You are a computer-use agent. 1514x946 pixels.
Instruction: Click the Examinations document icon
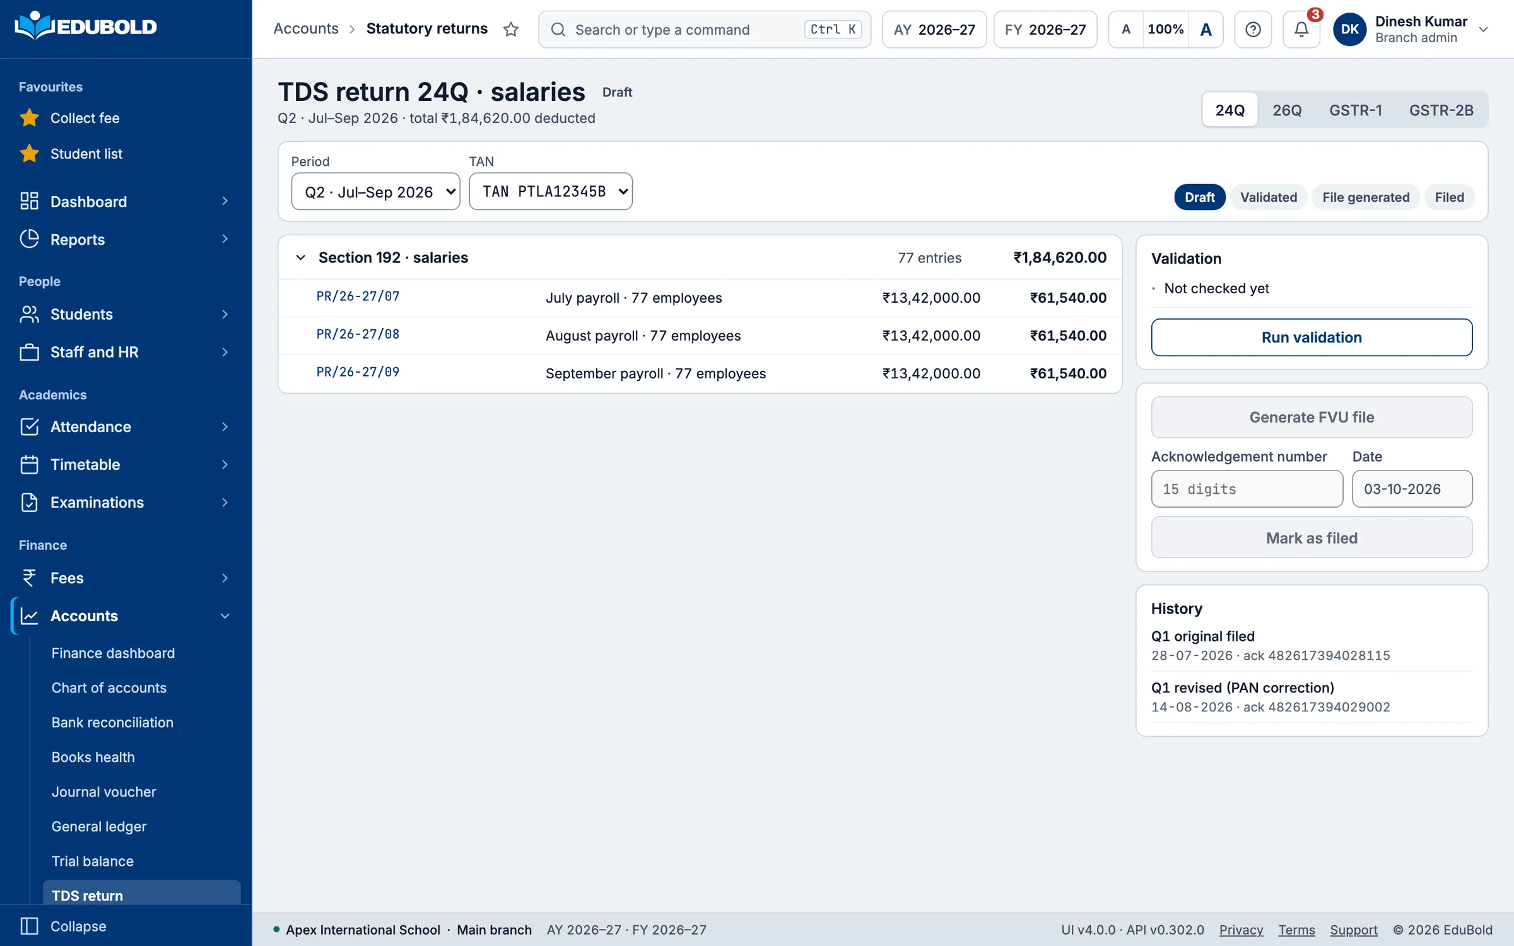pos(29,502)
